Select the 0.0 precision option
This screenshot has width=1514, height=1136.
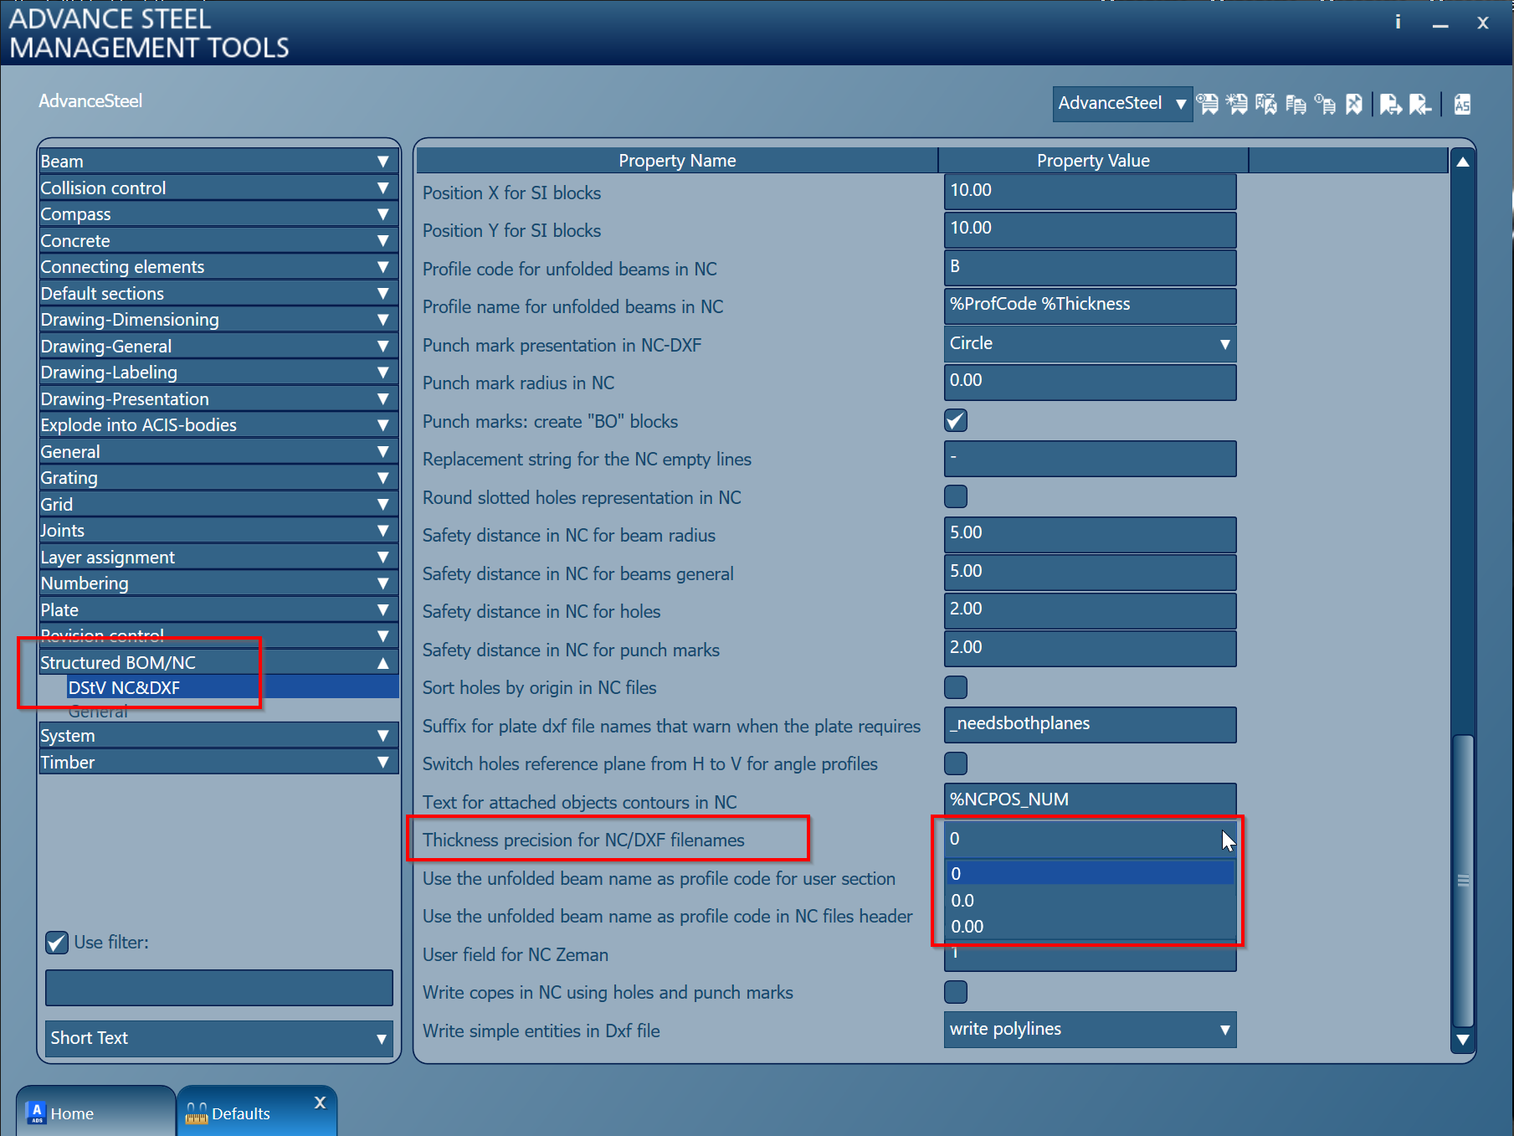click(1090, 901)
